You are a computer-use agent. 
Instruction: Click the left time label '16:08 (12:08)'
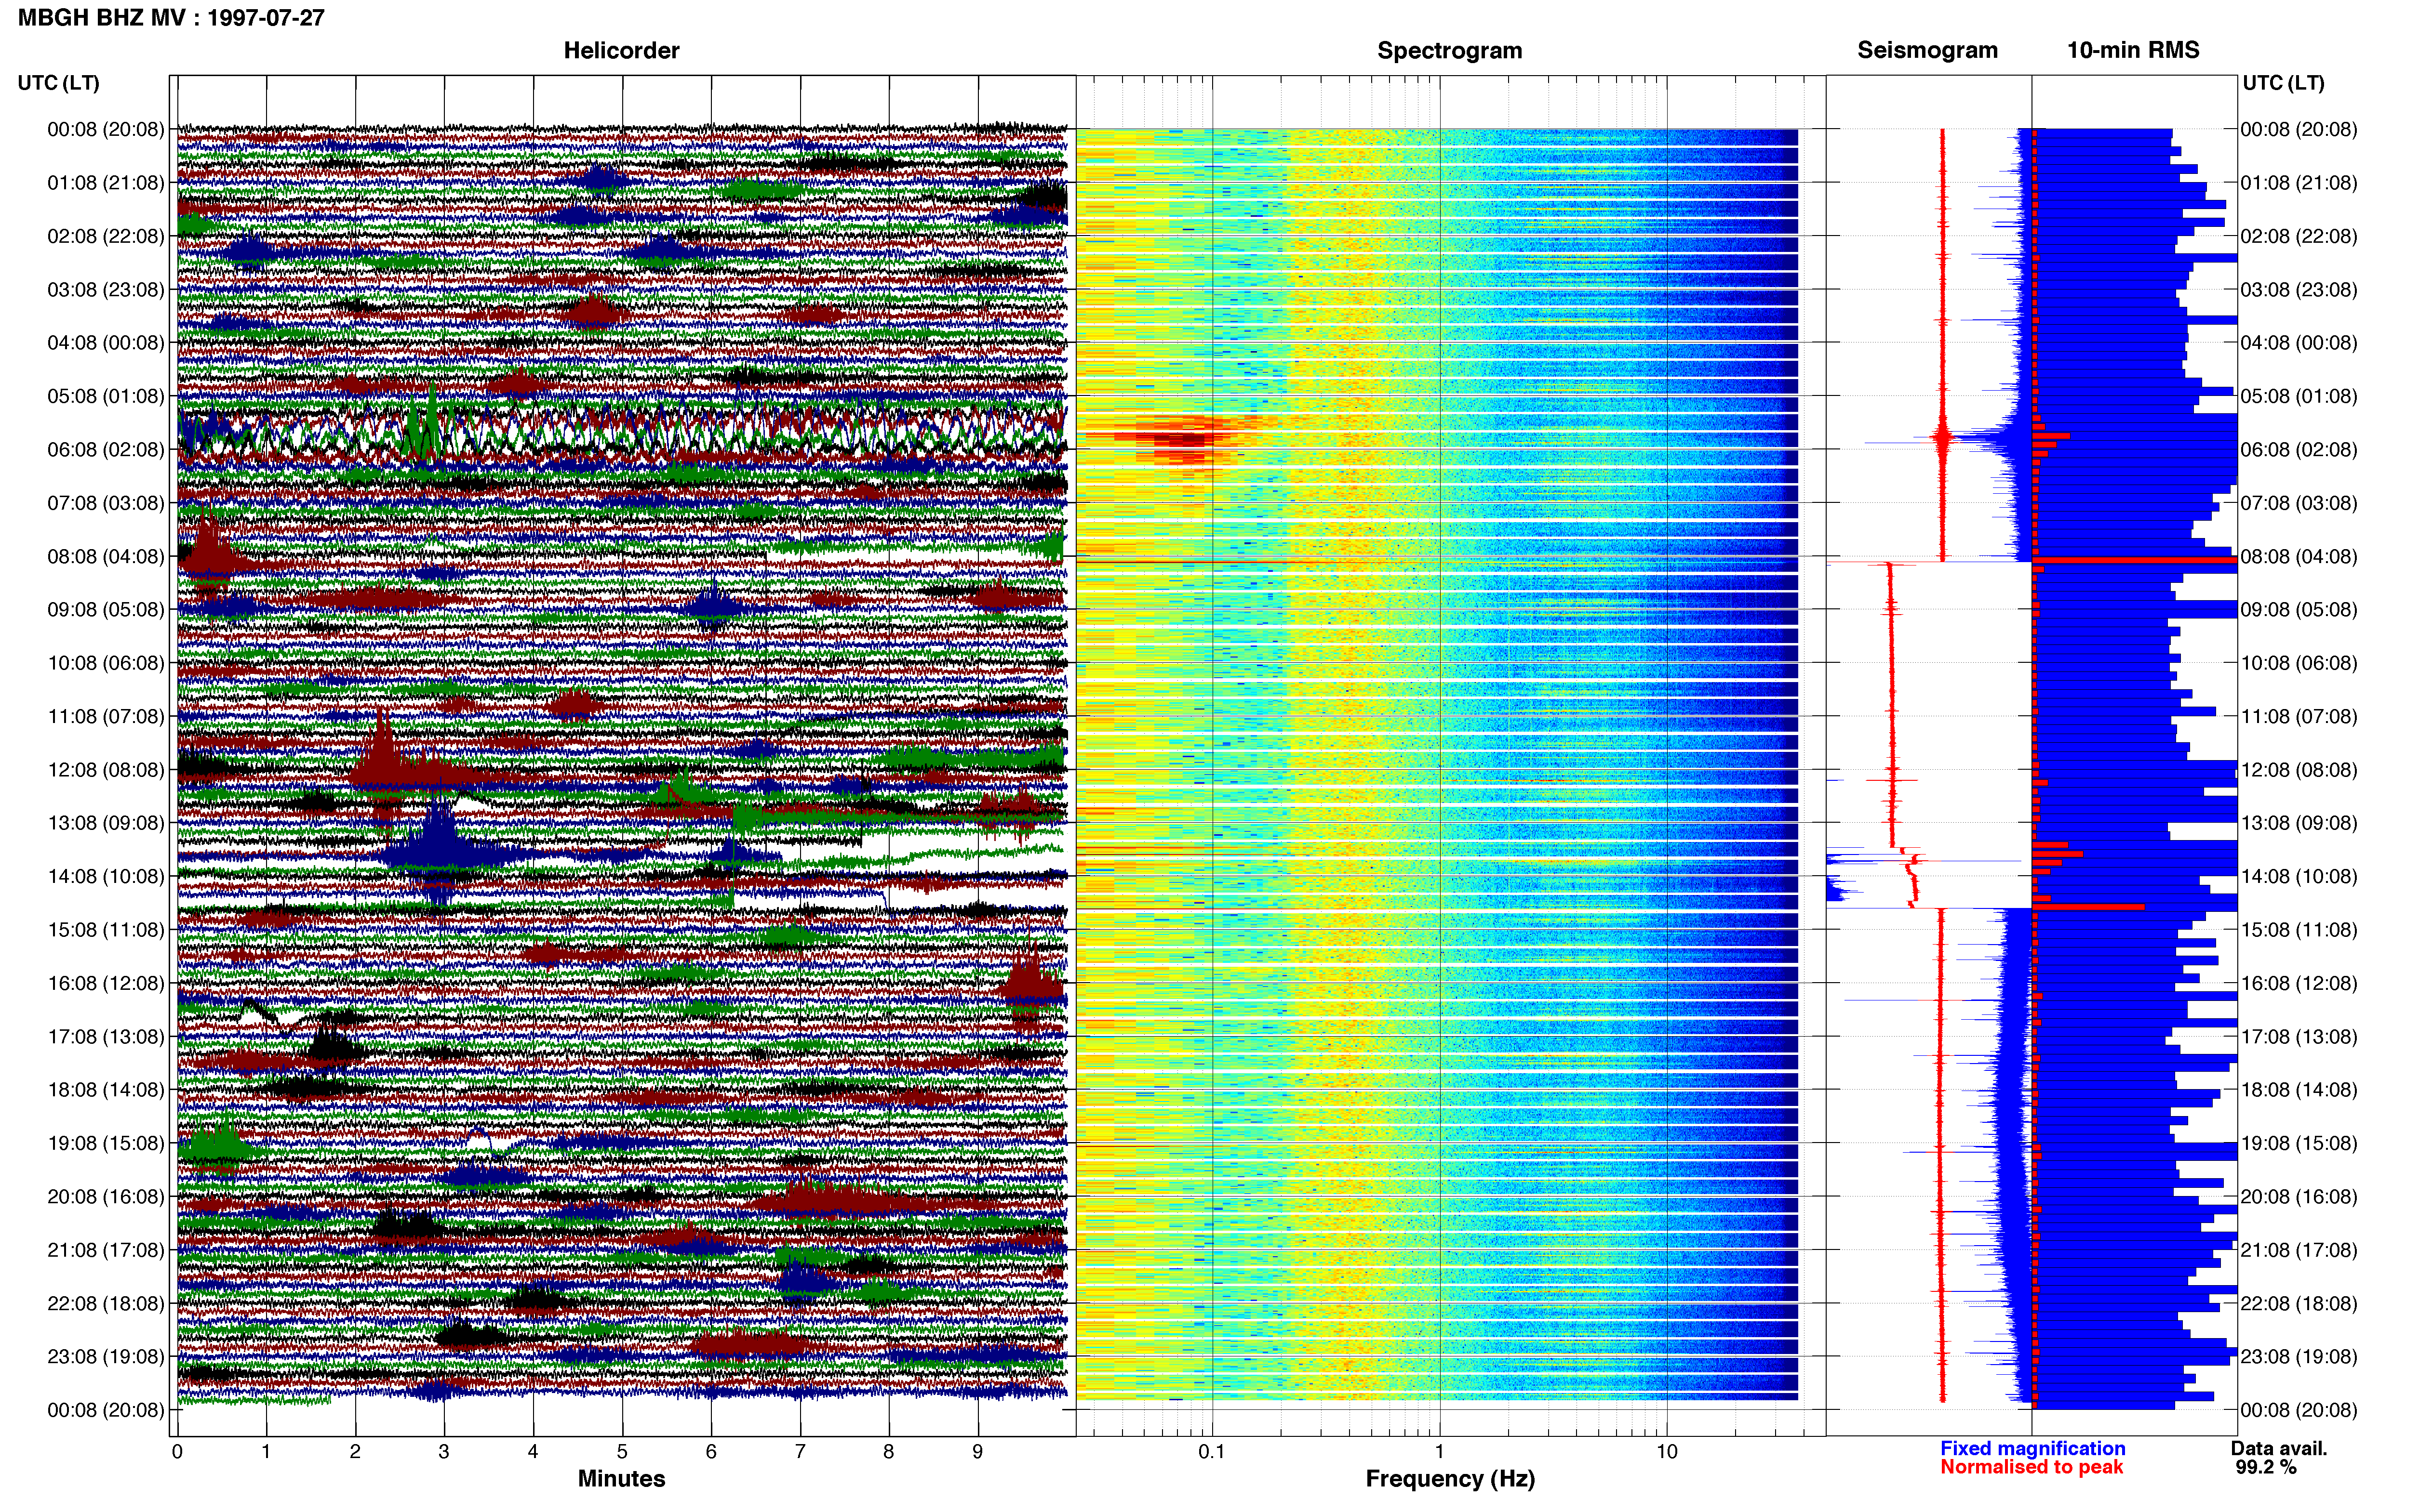(105, 983)
